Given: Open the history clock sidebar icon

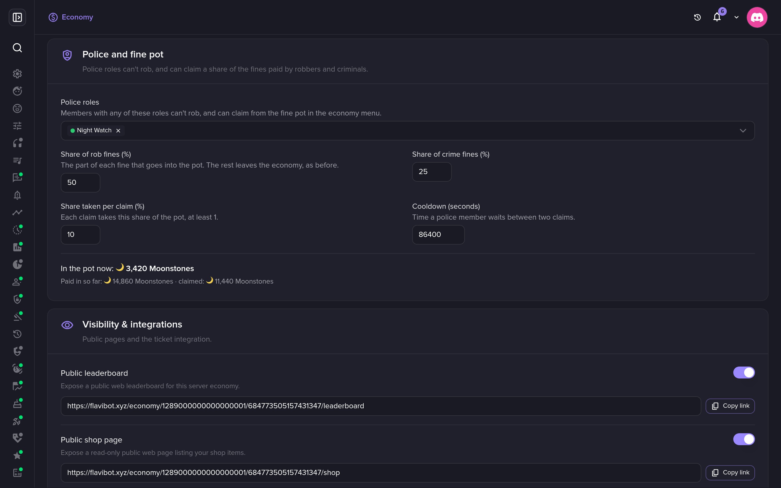Looking at the screenshot, I should [x=17, y=334].
